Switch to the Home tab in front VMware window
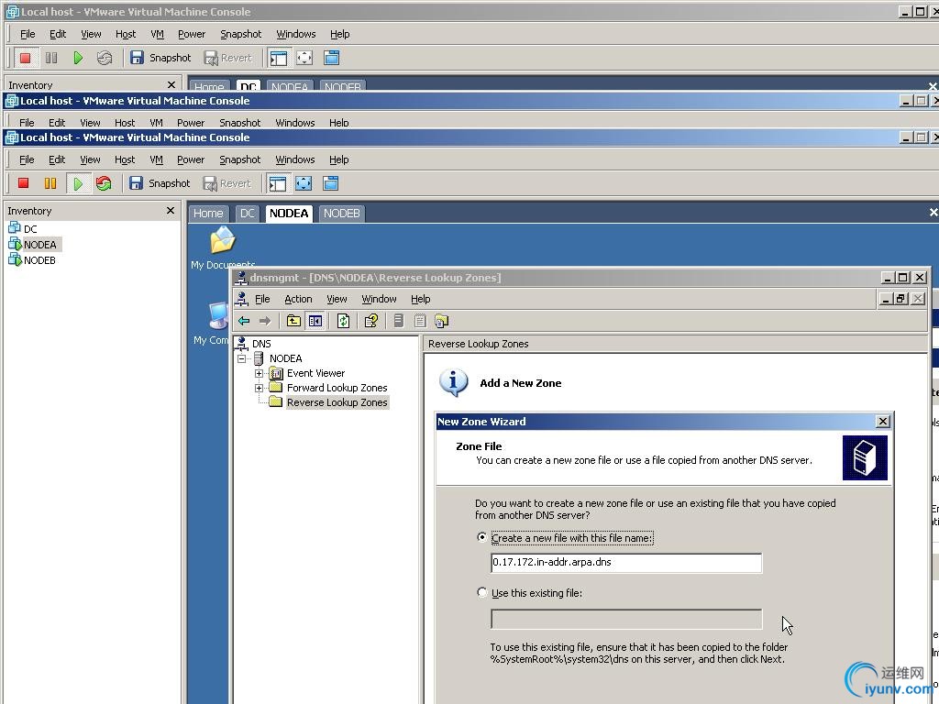The width and height of the screenshot is (939, 704). point(208,213)
